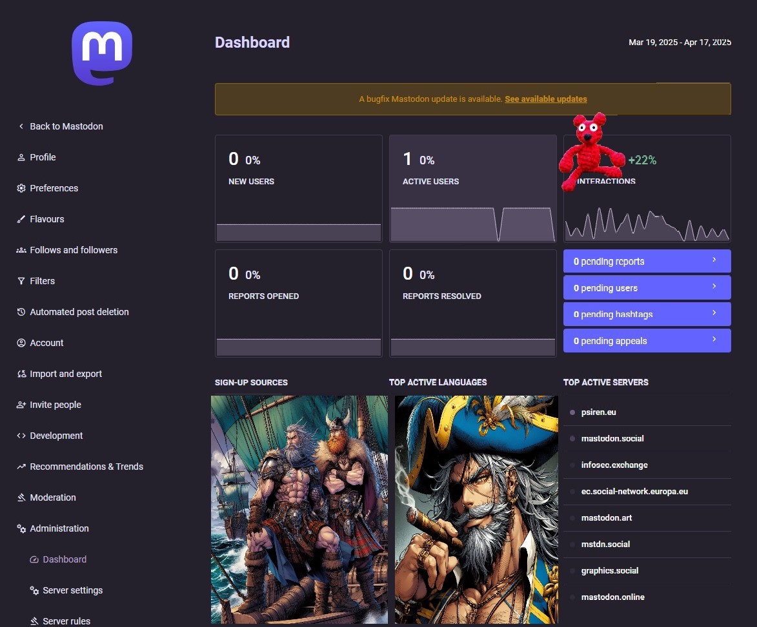Click the Preferences gear icon
757x627 pixels.
[x=21, y=188]
